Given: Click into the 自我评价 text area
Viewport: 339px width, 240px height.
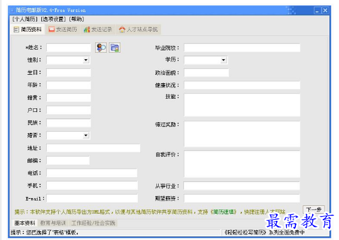Looking at the screenshot, I should pyautogui.click(x=242, y=164).
